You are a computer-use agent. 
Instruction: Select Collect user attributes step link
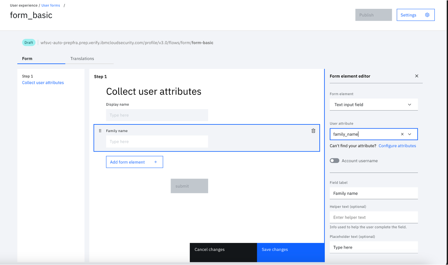[x=43, y=83]
